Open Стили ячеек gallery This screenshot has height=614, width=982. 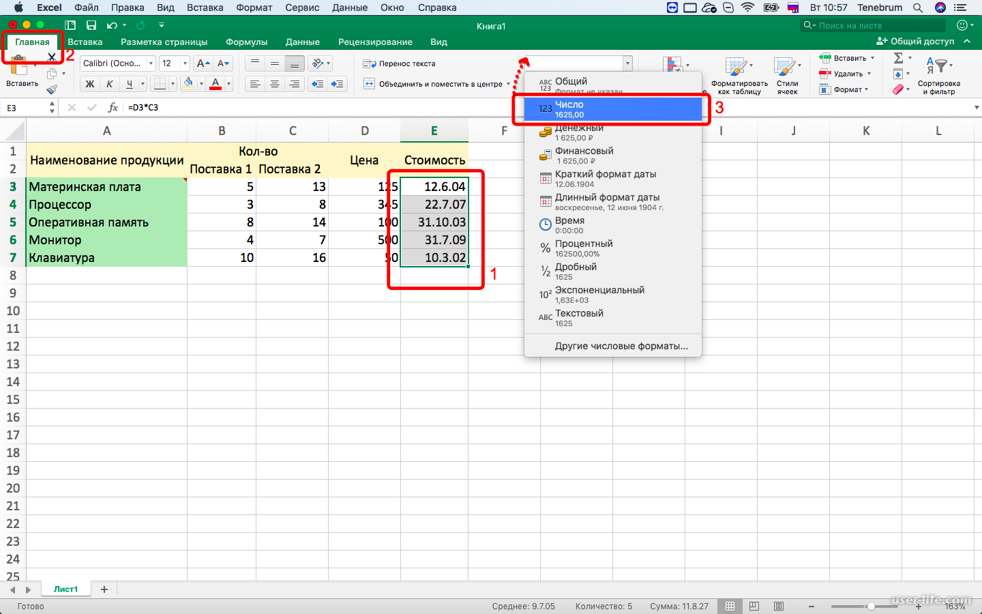[x=787, y=76]
